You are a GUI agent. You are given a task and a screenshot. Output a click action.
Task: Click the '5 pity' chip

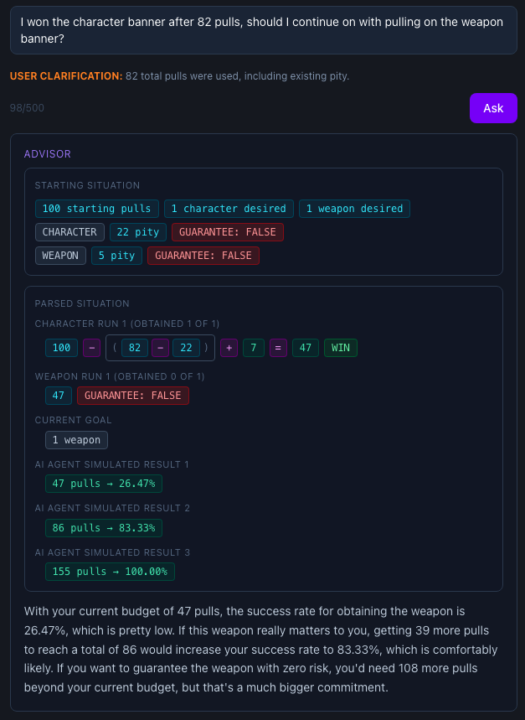click(116, 256)
